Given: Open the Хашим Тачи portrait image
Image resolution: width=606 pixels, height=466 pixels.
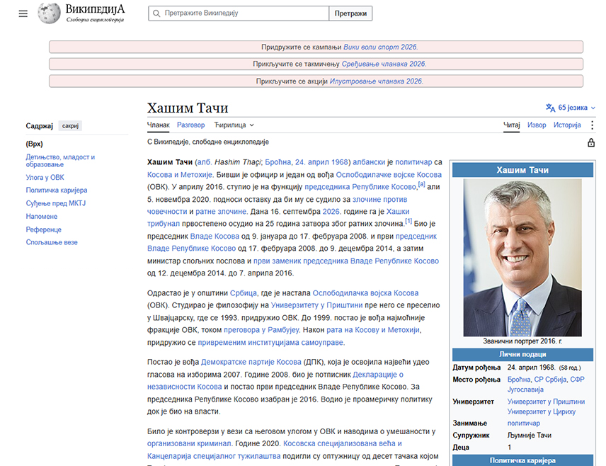Looking at the screenshot, I should 522,257.
